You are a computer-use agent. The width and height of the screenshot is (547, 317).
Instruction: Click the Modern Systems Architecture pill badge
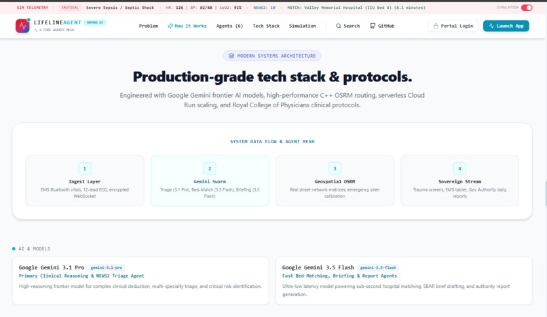point(272,56)
